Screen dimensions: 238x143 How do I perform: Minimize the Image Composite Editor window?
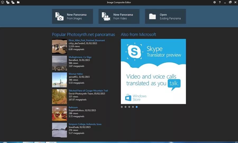coord(225,3)
